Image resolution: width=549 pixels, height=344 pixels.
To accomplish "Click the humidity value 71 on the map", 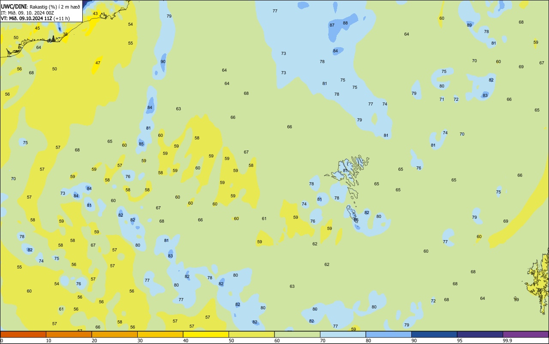I will pyautogui.click(x=442, y=99).
